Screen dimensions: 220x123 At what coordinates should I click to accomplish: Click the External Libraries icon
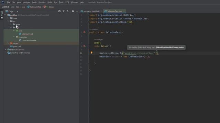pos(9,50)
